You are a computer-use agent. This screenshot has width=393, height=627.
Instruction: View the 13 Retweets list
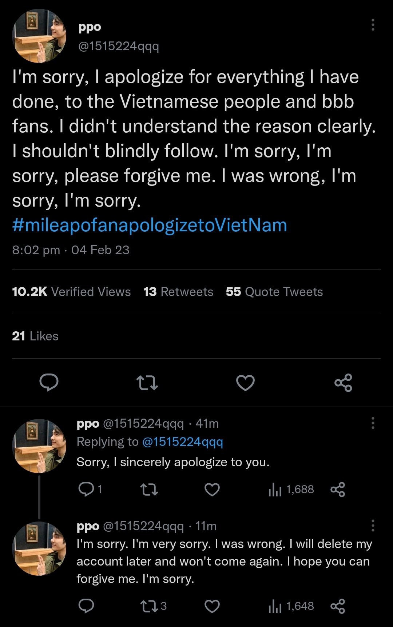[x=178, y=292]
